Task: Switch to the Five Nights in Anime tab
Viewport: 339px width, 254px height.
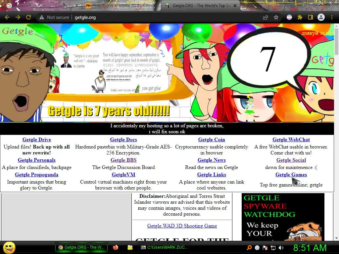Action: pyautogui.click(x=120, y=6)
